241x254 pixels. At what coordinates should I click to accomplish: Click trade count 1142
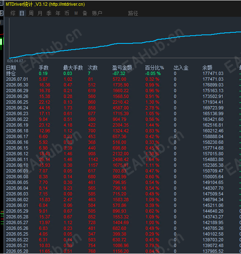(x=93, y=159)
